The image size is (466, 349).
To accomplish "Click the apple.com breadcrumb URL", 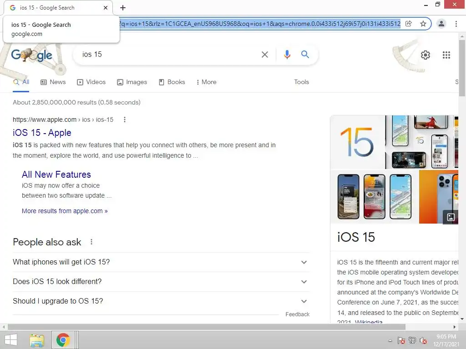I will (63, 120).
